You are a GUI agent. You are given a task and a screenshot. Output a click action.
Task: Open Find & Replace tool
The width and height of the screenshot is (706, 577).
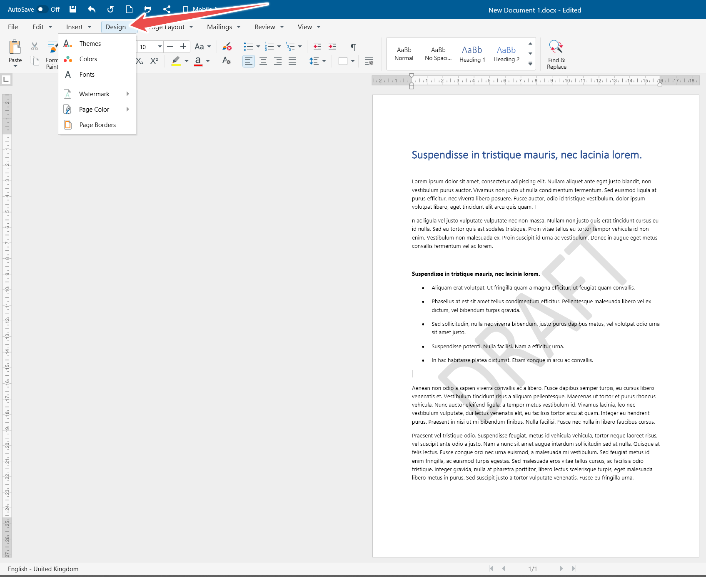point(556,54)
